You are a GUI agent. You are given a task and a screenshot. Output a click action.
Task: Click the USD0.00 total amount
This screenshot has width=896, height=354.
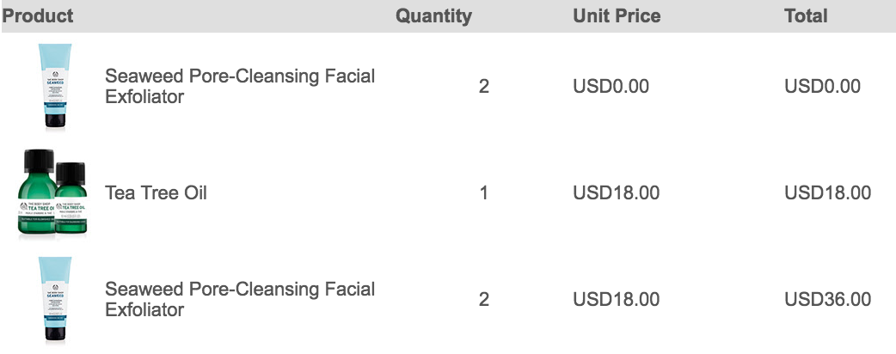pyautogui.click(x=823, y=86)
